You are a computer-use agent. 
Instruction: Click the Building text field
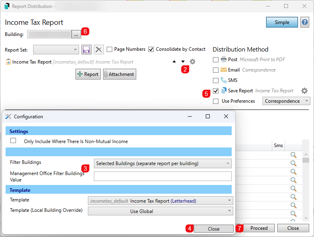50,34
